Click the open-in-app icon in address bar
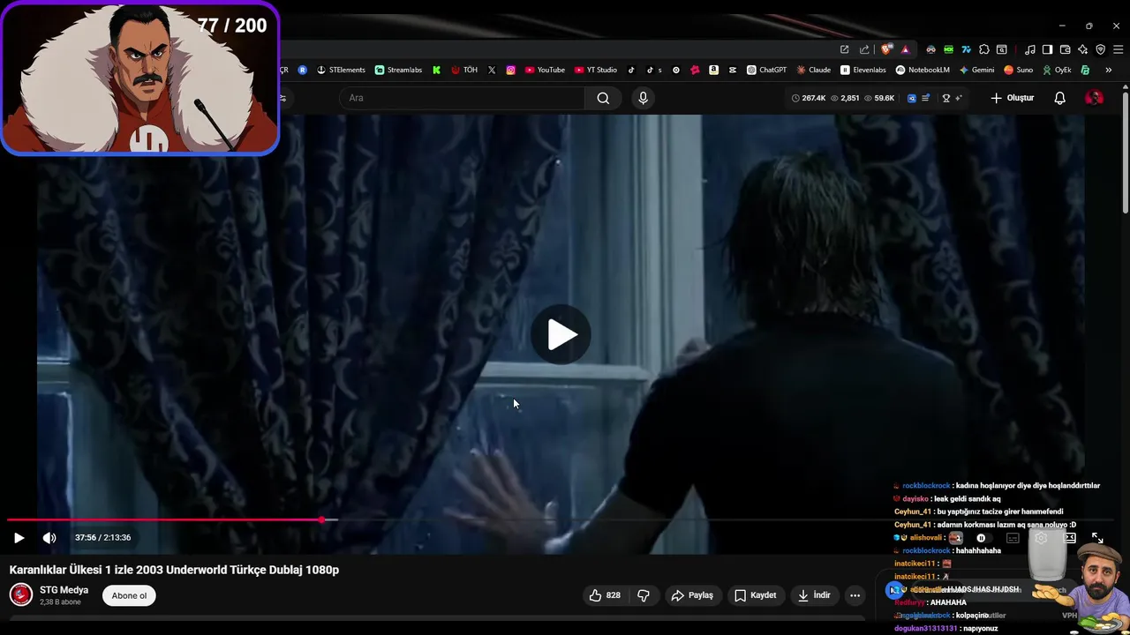Screen dimensions: 1130x635 click(x=844, y=49)
